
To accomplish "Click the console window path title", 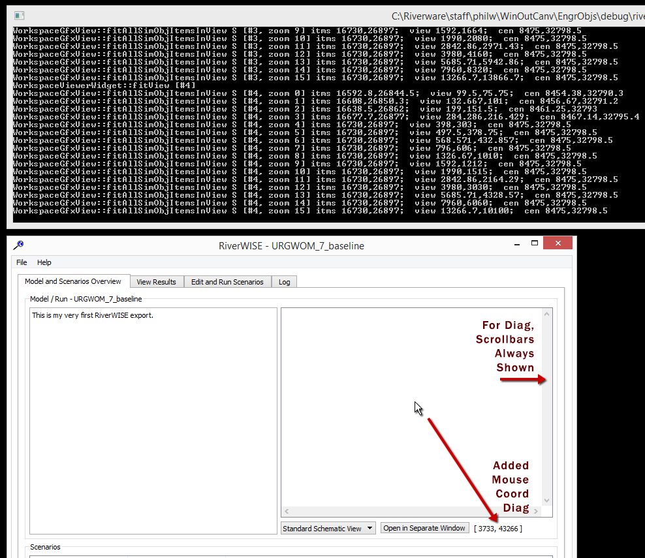I will click(518, 16).
